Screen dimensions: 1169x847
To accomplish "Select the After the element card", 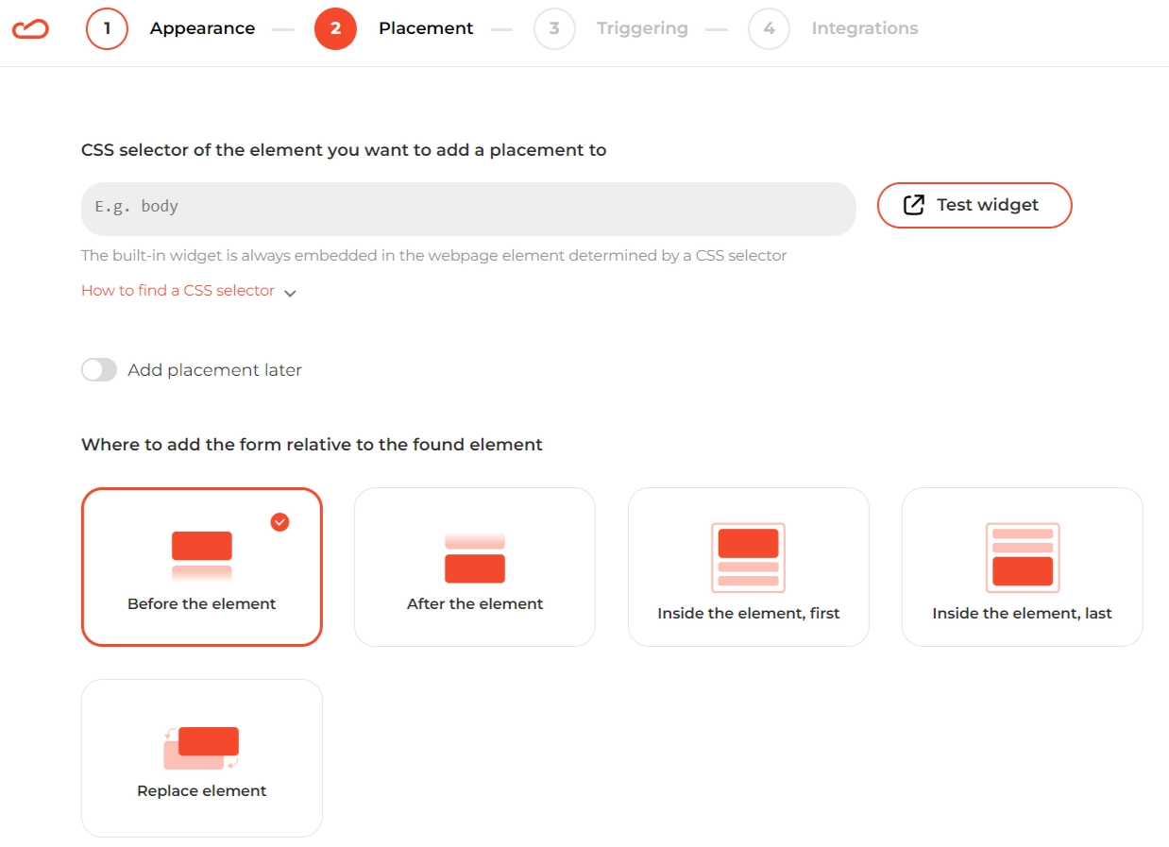I will [x=475, y=567].
